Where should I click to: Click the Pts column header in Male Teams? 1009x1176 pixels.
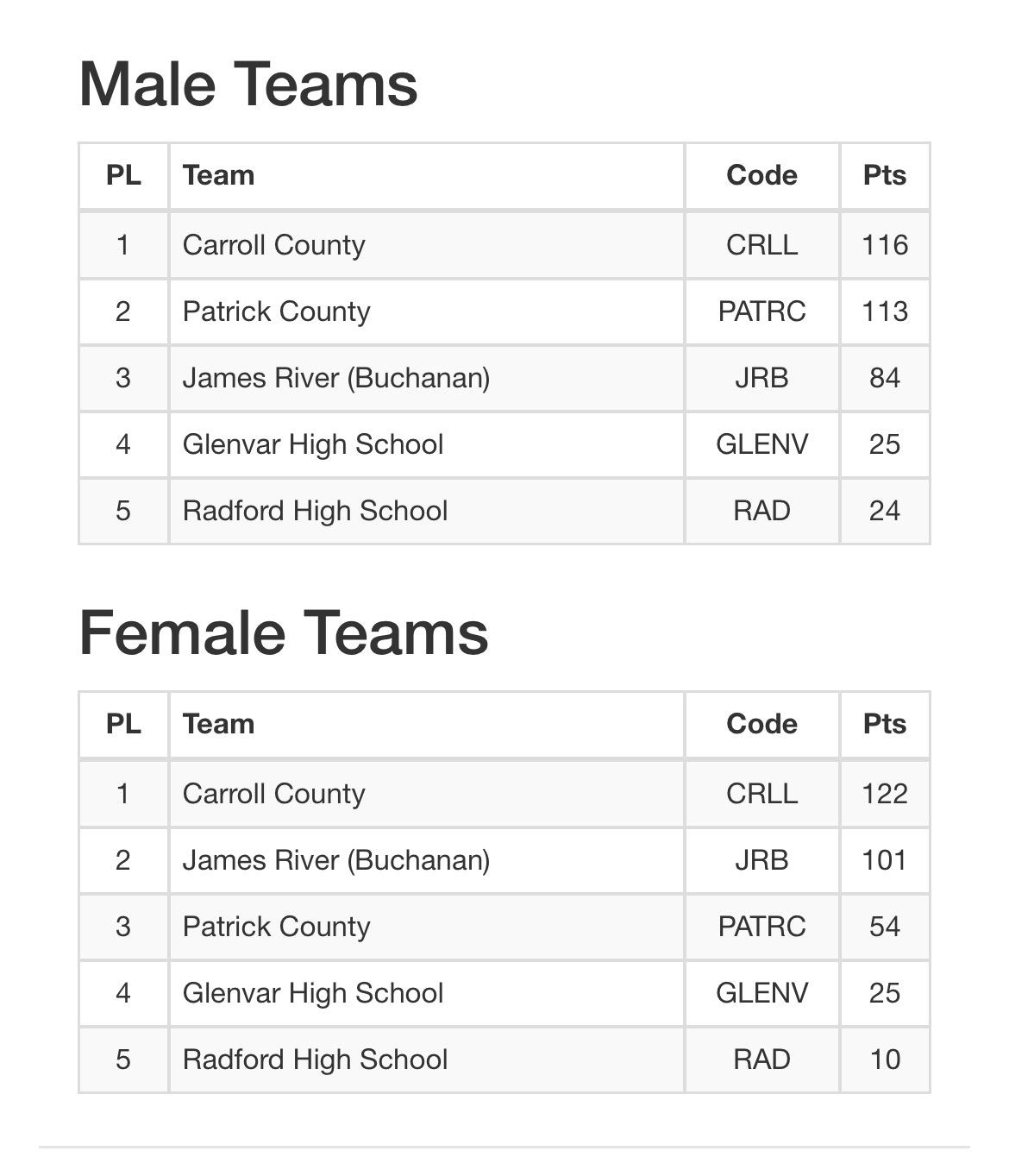[884, 175]
